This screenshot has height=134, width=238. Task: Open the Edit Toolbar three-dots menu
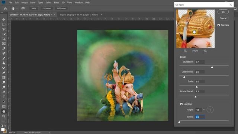point(4,121)
